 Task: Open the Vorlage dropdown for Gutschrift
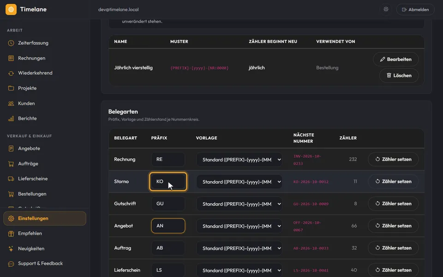pos(239,204)
